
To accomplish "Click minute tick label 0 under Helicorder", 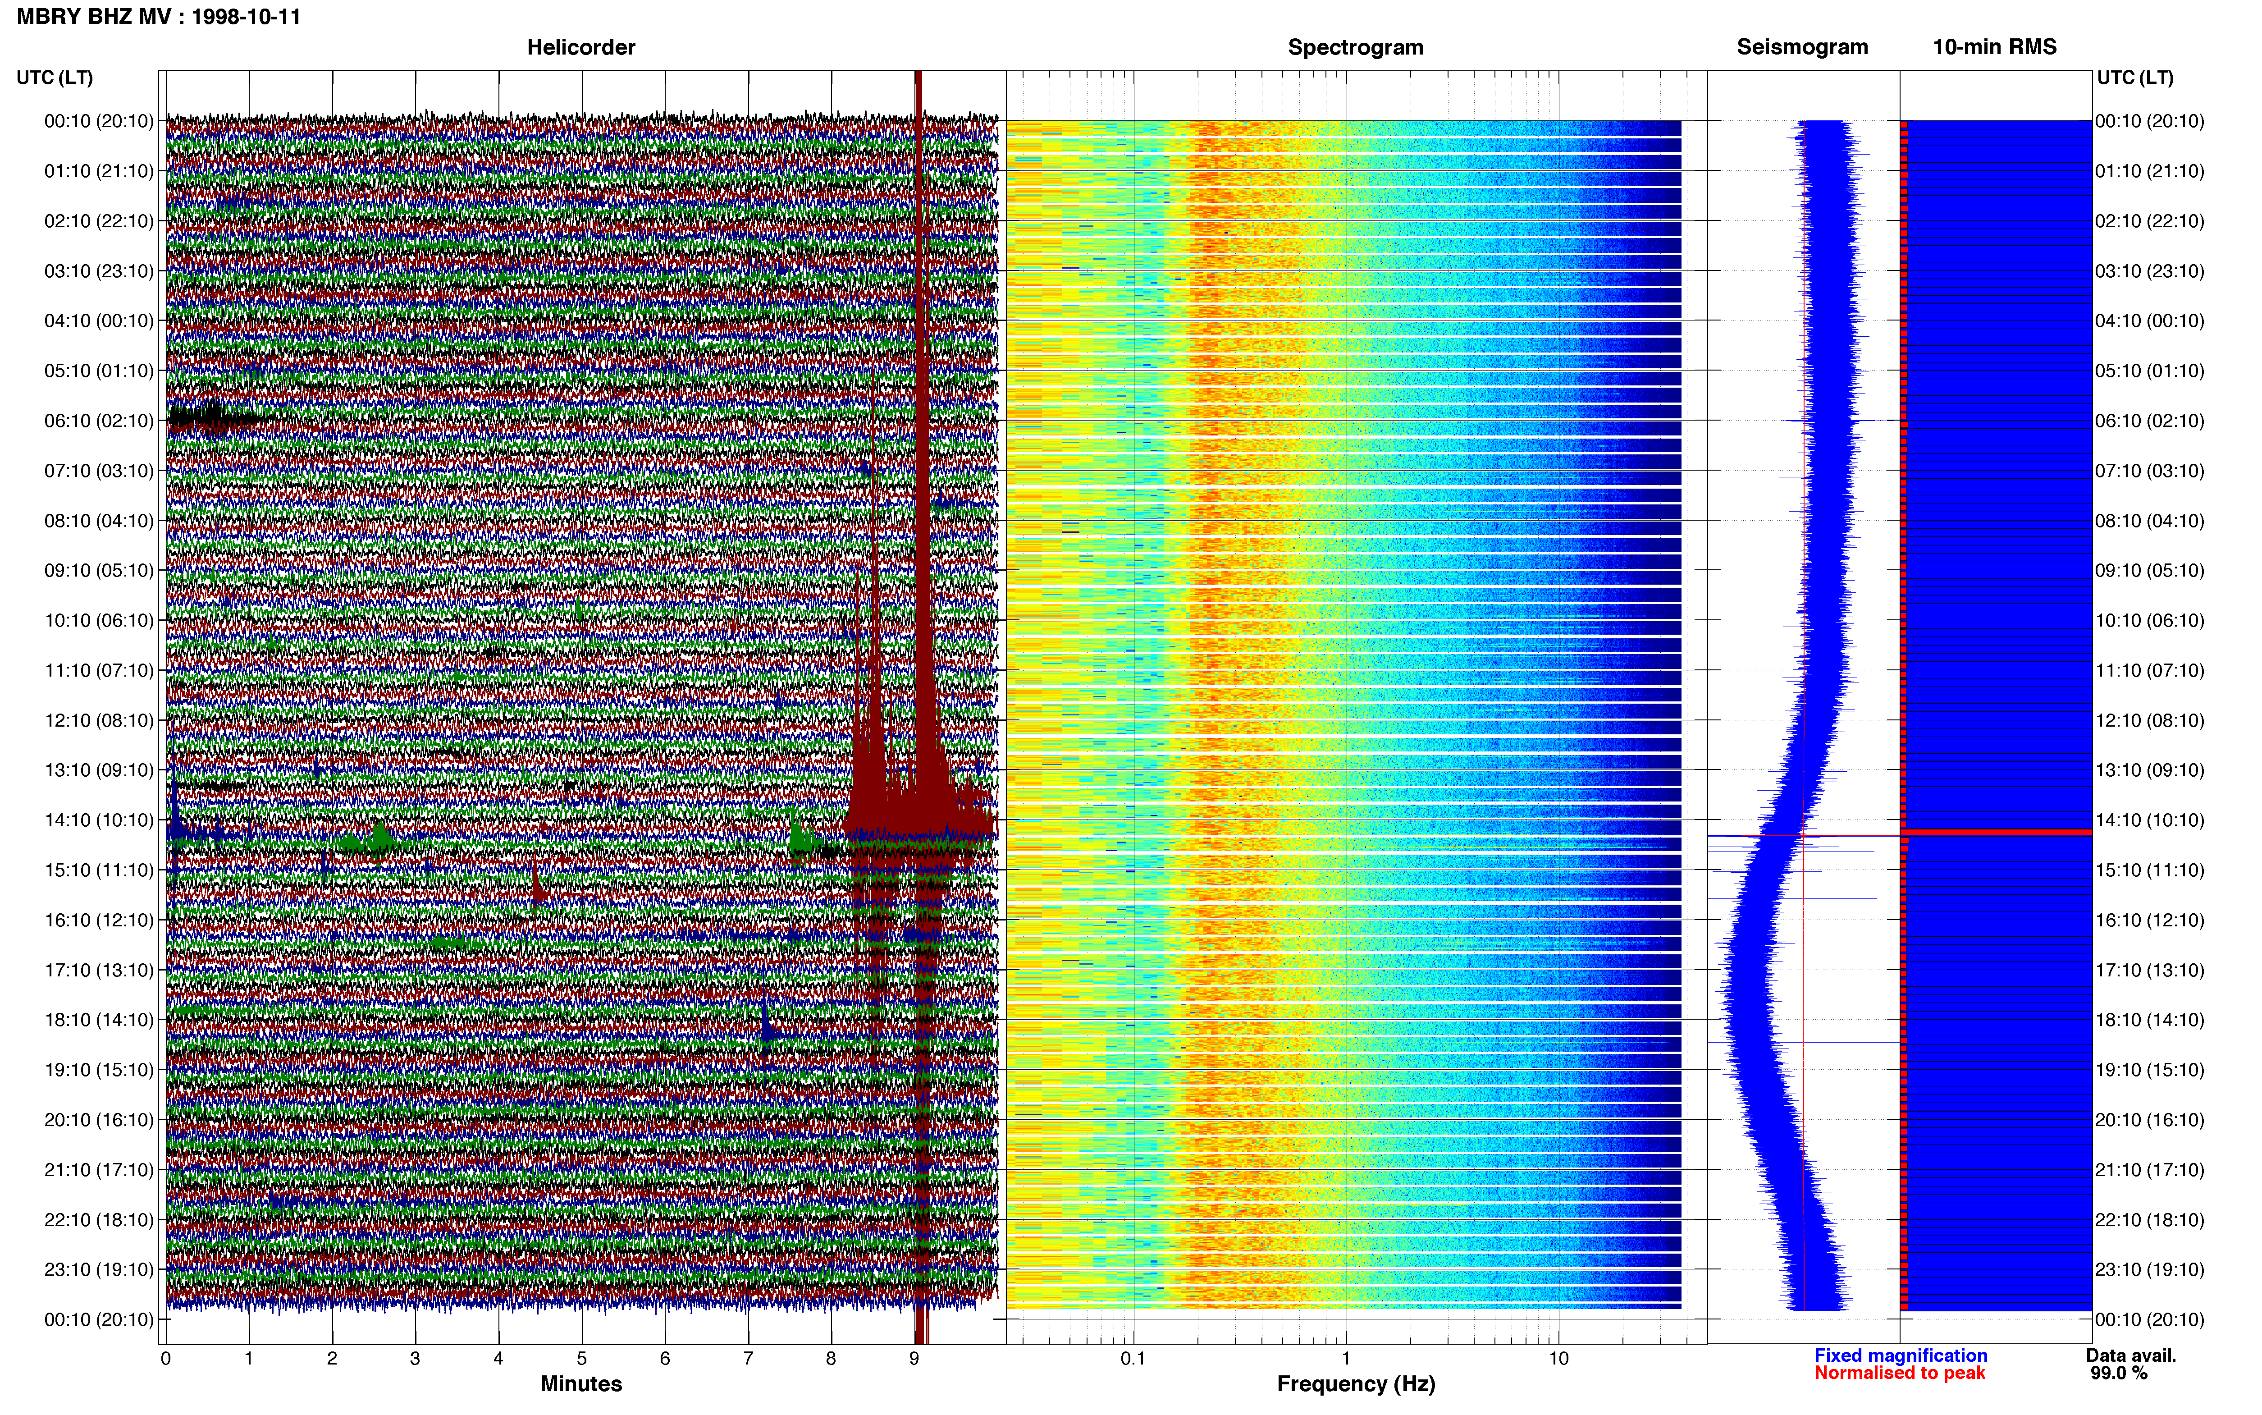I will pyautogui.click(x=165, y=1359).
